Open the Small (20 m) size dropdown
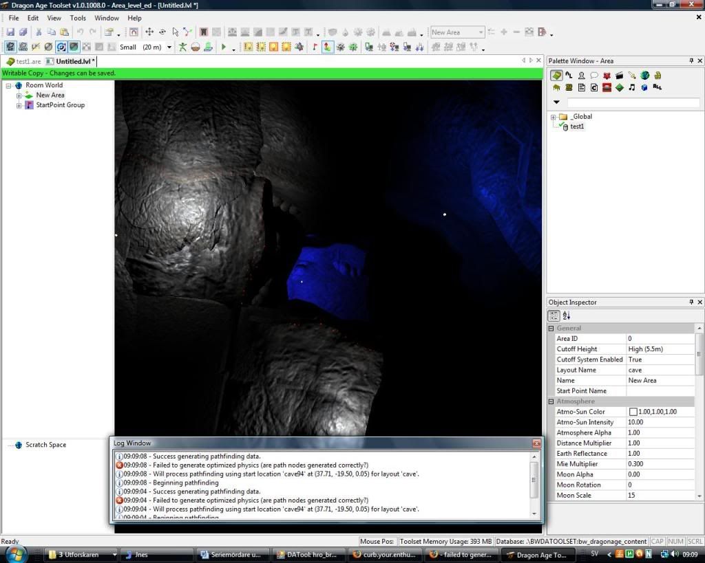 click(169, 47)
